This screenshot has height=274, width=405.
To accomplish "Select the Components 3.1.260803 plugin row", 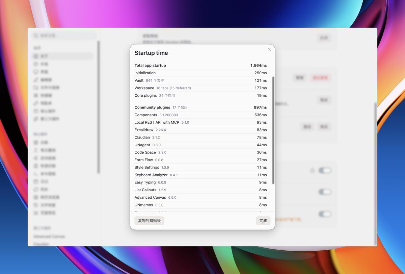I will click(200, 115).
